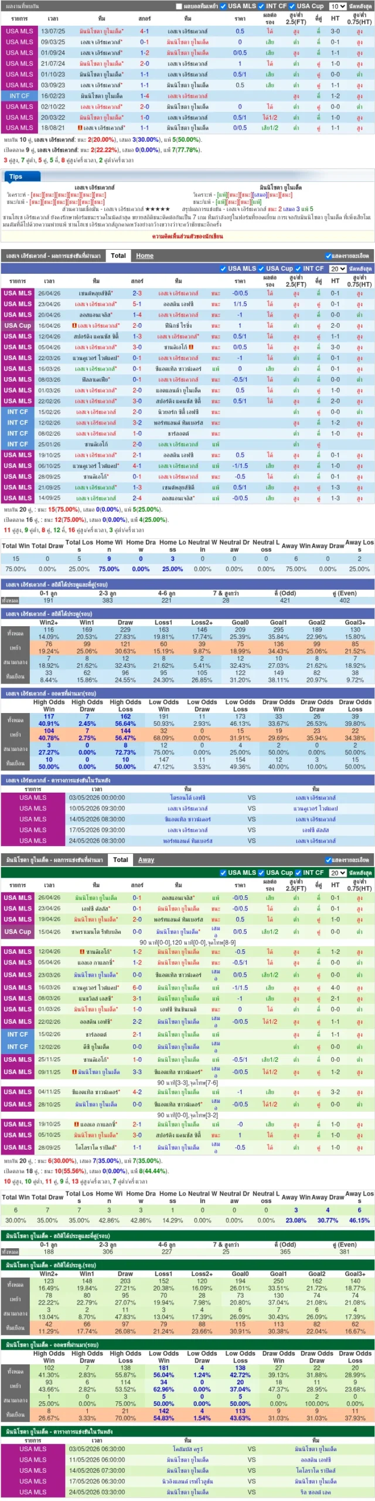
Task: Expand Minnesota section's match count dropdown showing 20
Action: (337, 872)
